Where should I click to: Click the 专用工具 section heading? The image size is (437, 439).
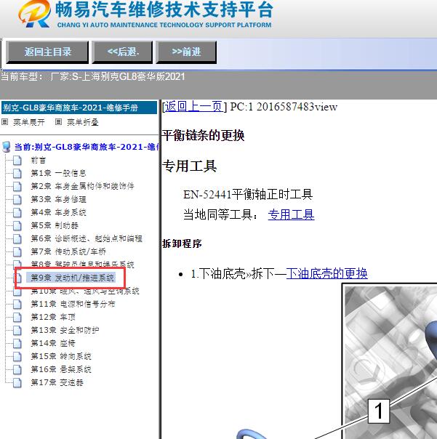pos(189,166)
